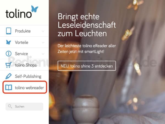
Task: Expand the Produkte chevron arrow
Action: tap(43, 31)
